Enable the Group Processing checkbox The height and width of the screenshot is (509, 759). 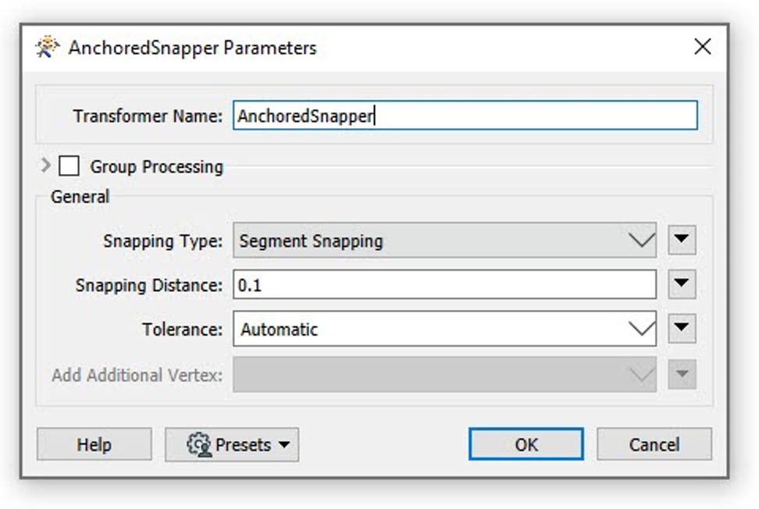pos(69,166)
